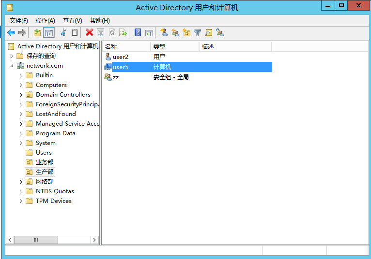
Task: Click the Export List icon
Action: (x=123, y=32)
